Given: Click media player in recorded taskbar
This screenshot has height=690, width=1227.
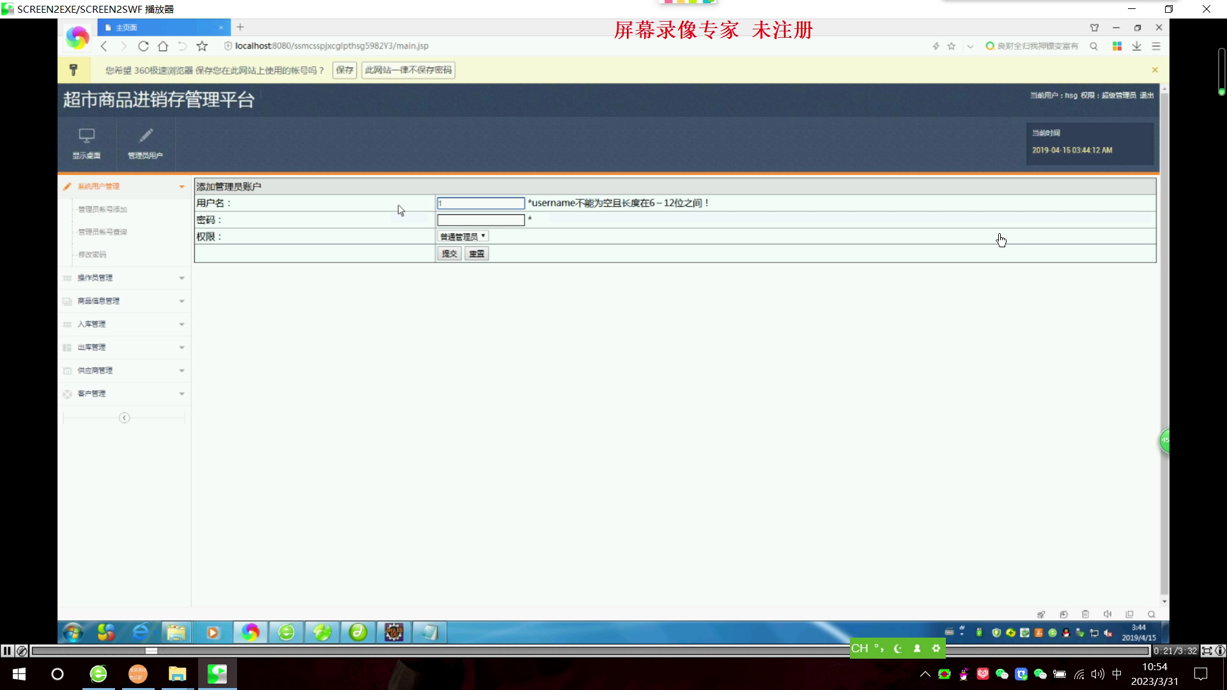Looking at the screenshot, I should [x=212, y=632].
